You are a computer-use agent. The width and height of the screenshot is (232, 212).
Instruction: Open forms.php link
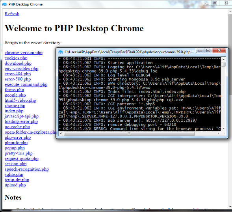point(14,90)
